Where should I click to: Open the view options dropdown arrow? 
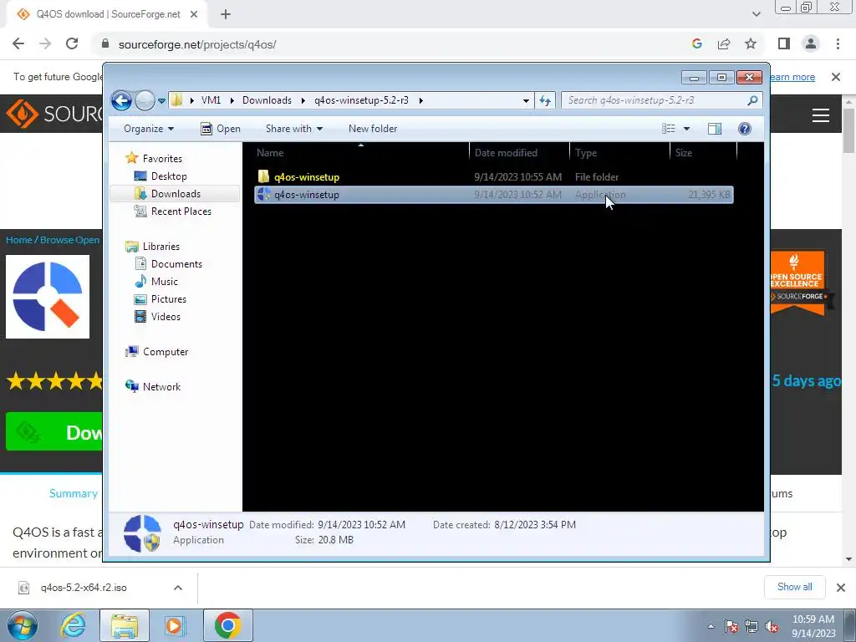tap(687, 129)
